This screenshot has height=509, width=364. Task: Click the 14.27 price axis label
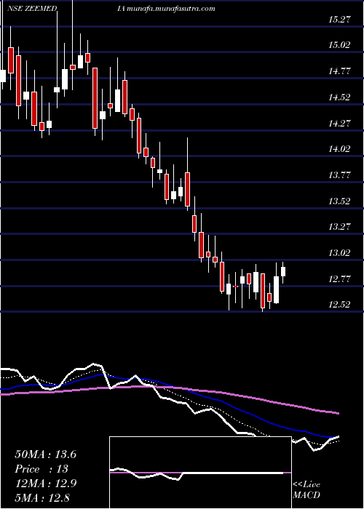(x=339, y=123)
